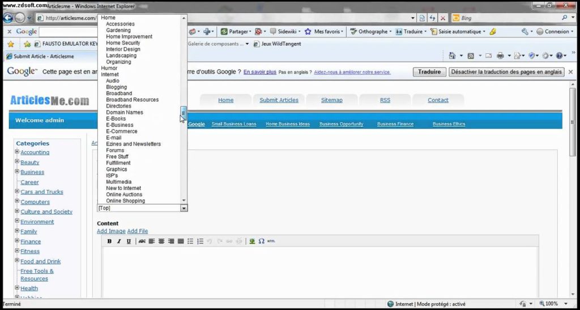Click the RSS feeds icon in command bar
This screenshot has height=310, width=580.
click(471, 56)
